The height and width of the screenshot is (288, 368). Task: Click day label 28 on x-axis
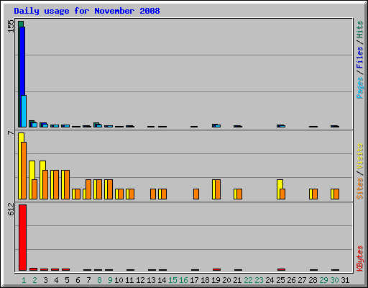313,280
